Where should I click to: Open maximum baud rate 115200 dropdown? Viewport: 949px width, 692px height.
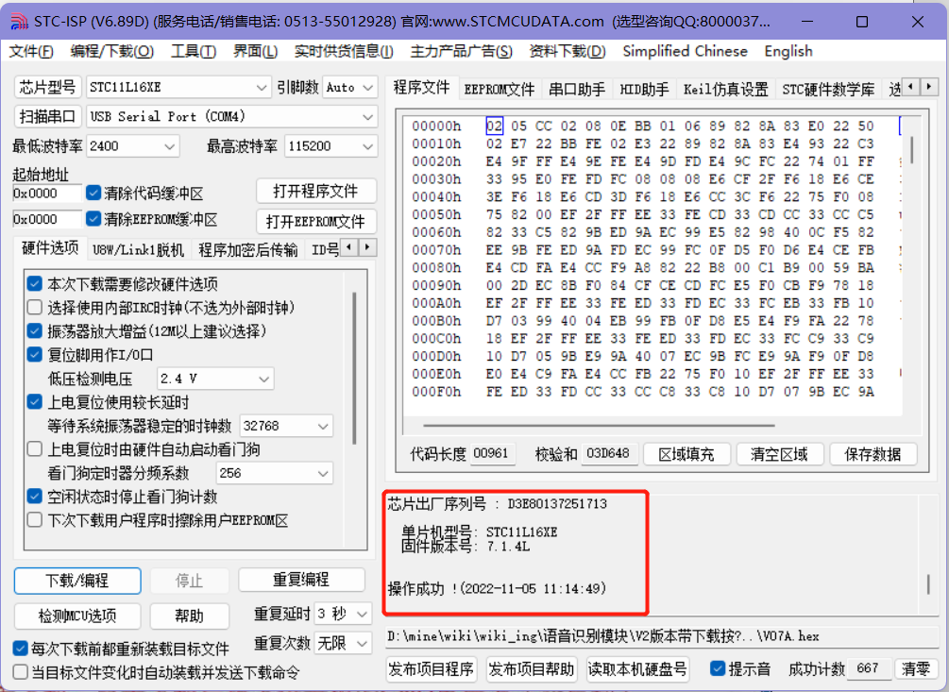tap(330, 145)
